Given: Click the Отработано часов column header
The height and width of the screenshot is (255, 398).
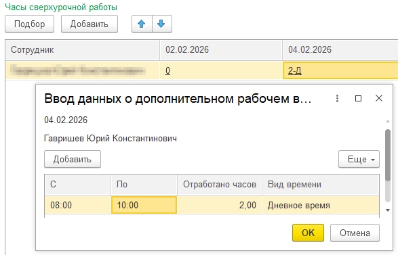Looking at the screenshot, I should tap(220, 185).
